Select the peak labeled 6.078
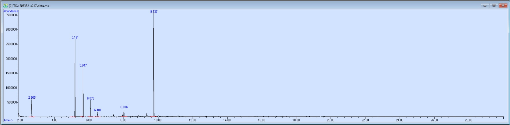This screenshot has height=125, width=510. [x=90, y=98]
